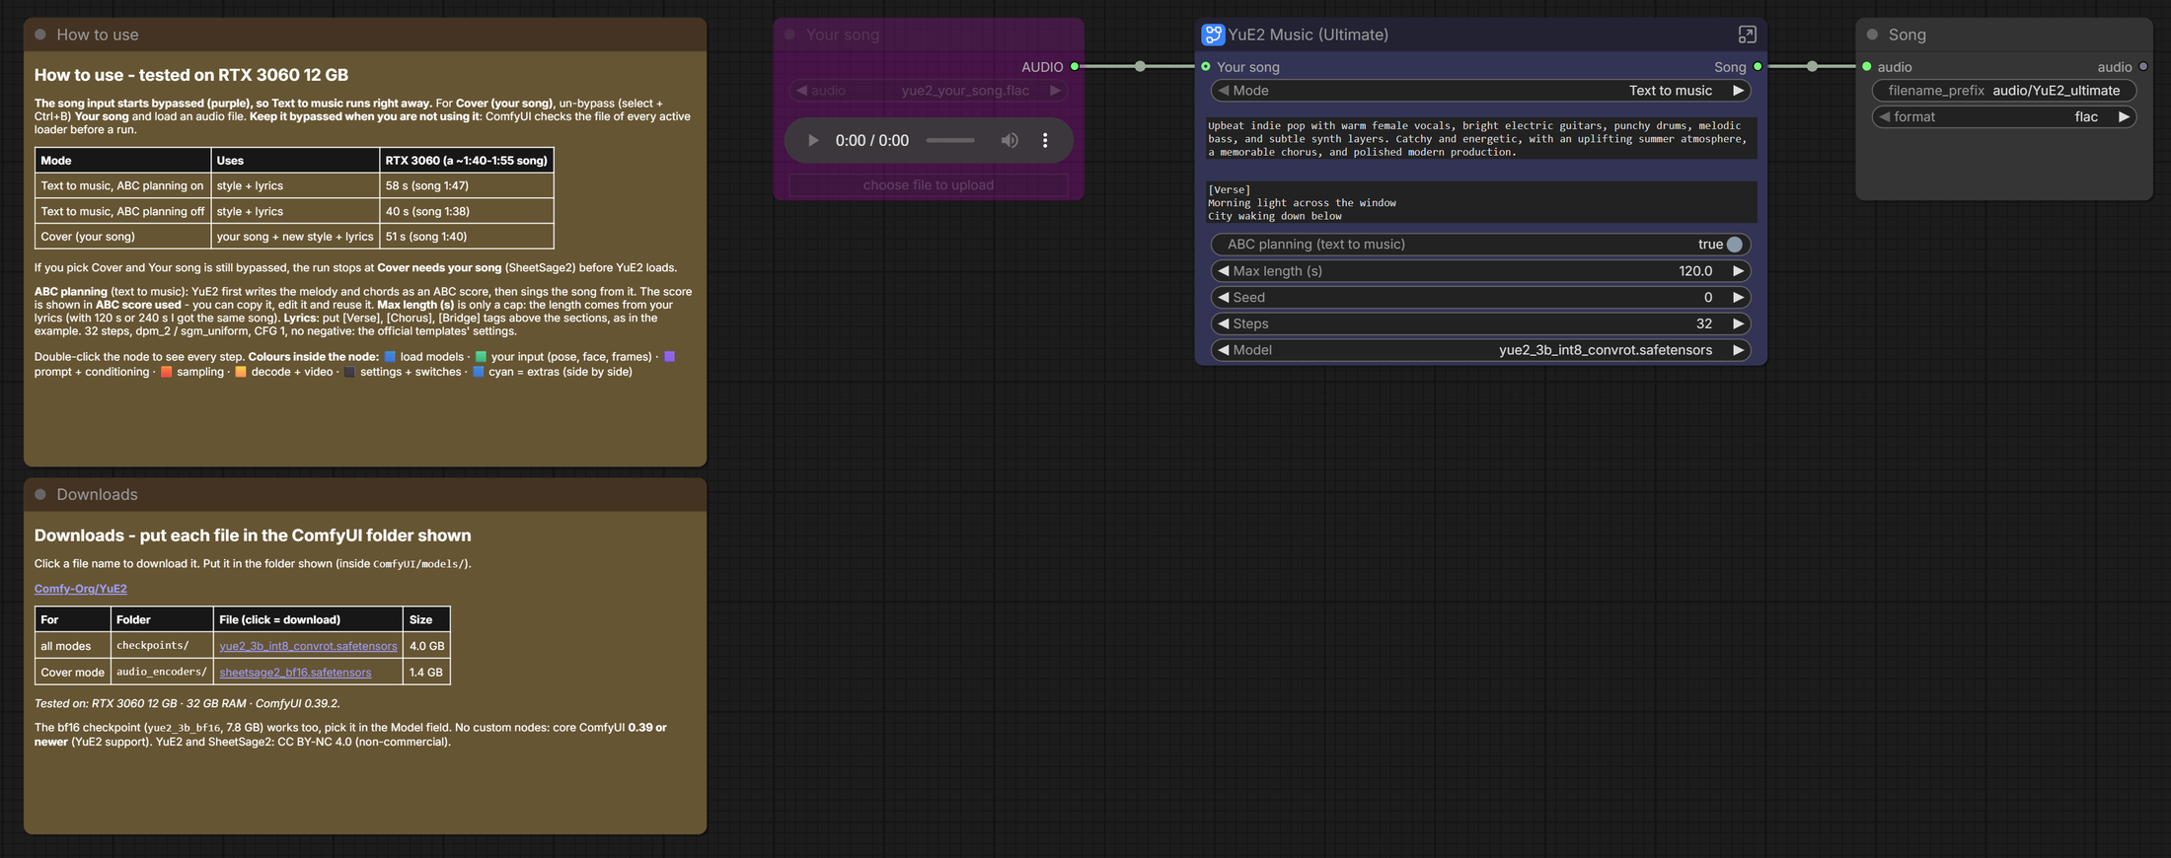2171x858 pixels.
Task: Open the YuE2 Music subgraph icon
Action: 1212,35
